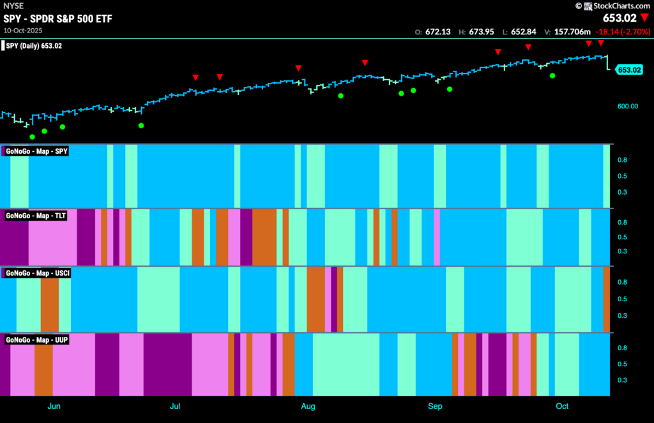Image resolution: width=654 pixels, height=423 pixels.
Task: Click the wide purple block in UUP map before July
Action: click(x=168, y=365)
